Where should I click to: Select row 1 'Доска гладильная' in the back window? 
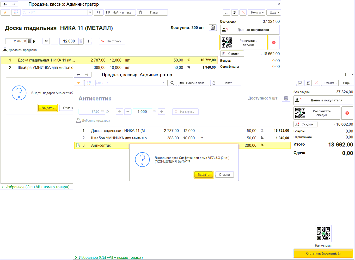[109, 60]
